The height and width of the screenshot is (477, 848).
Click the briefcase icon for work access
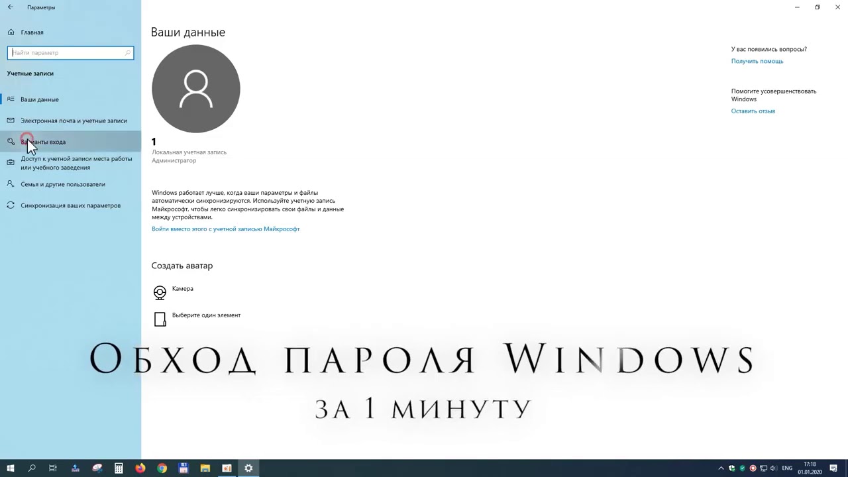[11, 163]
